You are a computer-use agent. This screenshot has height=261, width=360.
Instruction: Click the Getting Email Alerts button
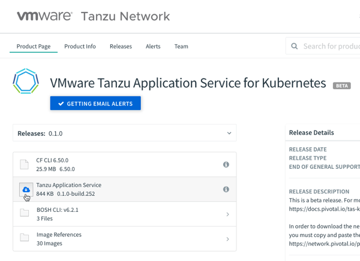pyautogui.click(x=95, y=104)
